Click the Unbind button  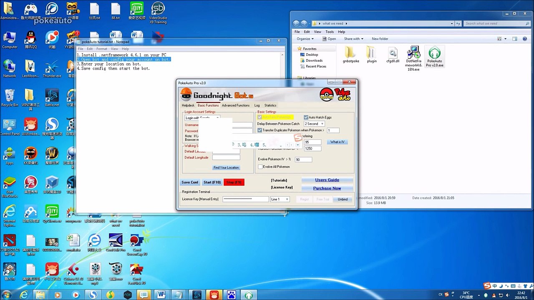tap(343, 200)
